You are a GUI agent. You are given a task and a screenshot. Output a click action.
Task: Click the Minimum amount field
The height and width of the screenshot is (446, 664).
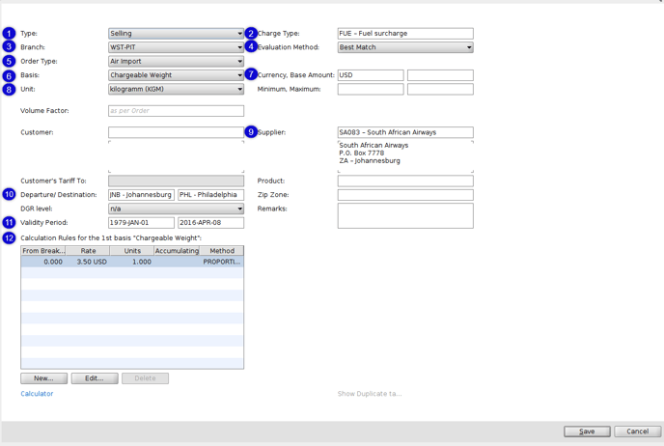[x=371, y=90]
